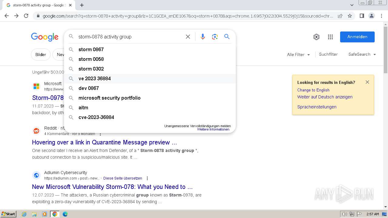The height and width of the screenshot is (218, 388).
Task: Click the Adlumin Cybersecurity site favicon
Action: pos(36,175)
